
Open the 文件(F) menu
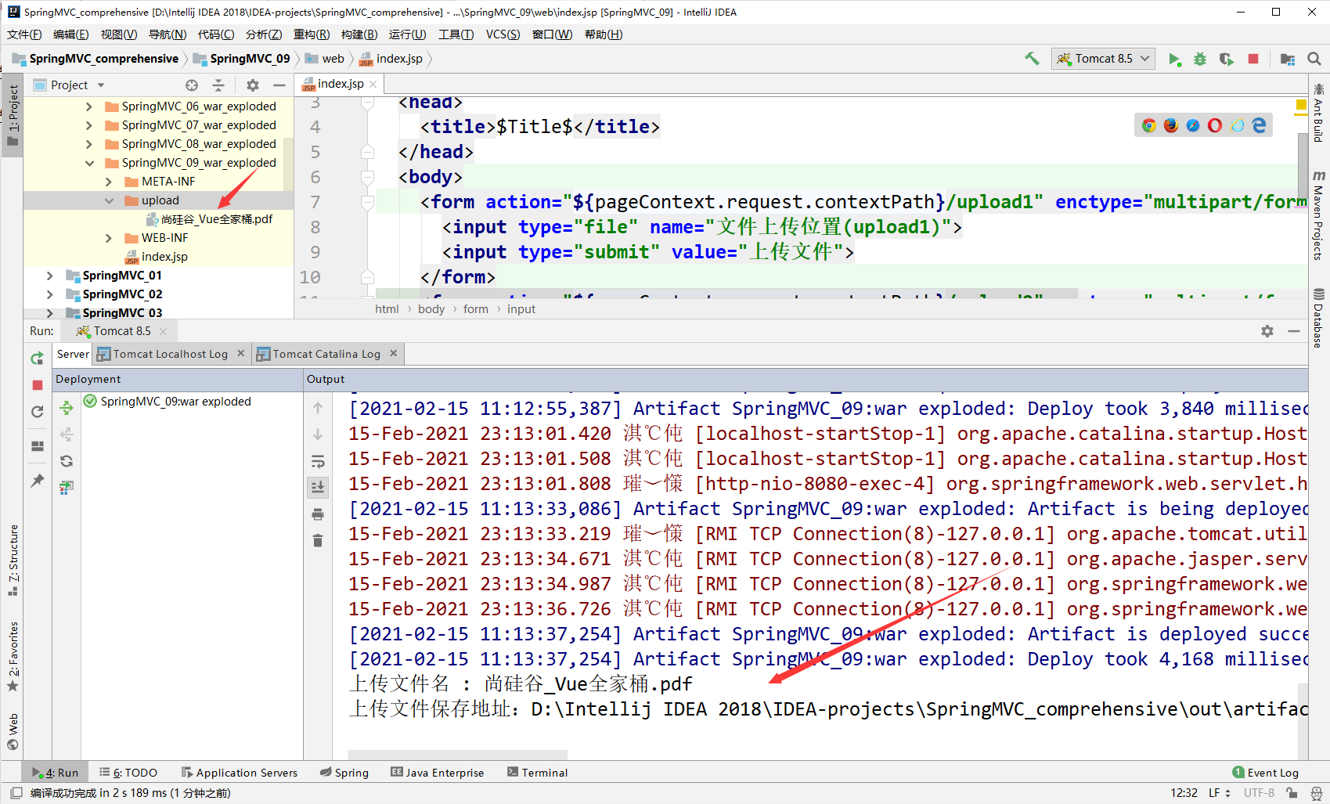pyautogui.click(x=24, y=34)
